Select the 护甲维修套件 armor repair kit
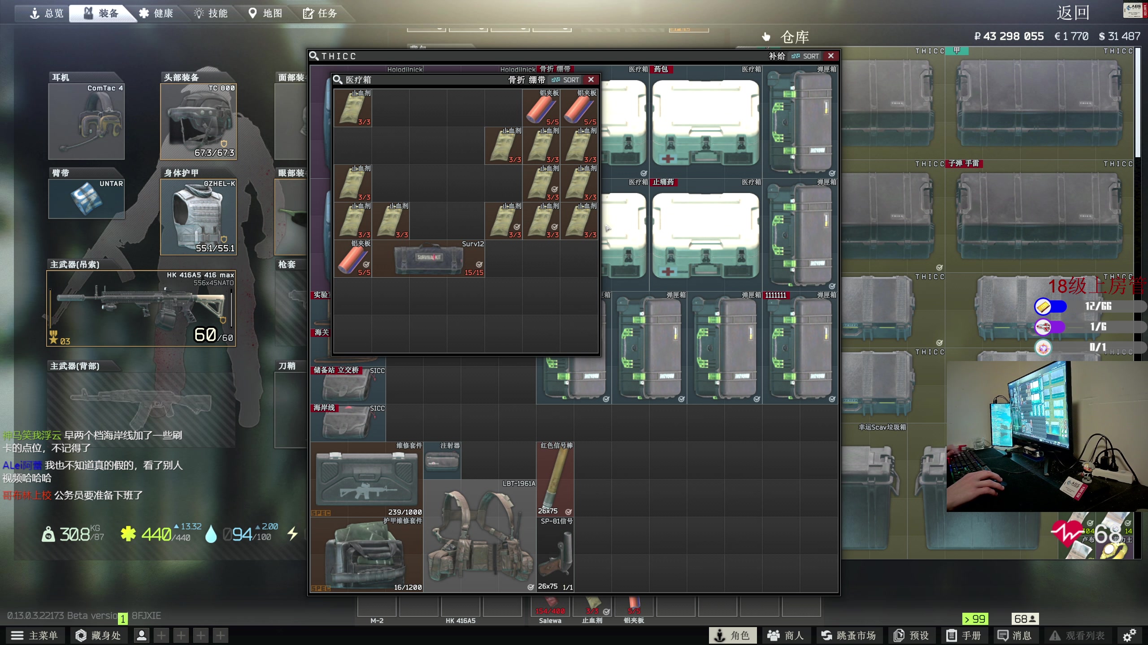The height and width of the screenshot is (645, 1148). pos(367,555)
